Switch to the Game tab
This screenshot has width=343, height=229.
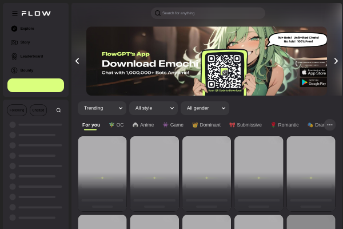(173, 125)
